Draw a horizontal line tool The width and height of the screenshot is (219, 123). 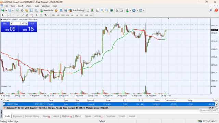[17, 15]
